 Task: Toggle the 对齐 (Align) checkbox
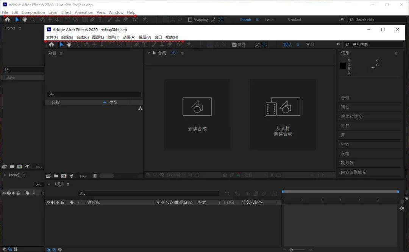click(x=235, y=44)
